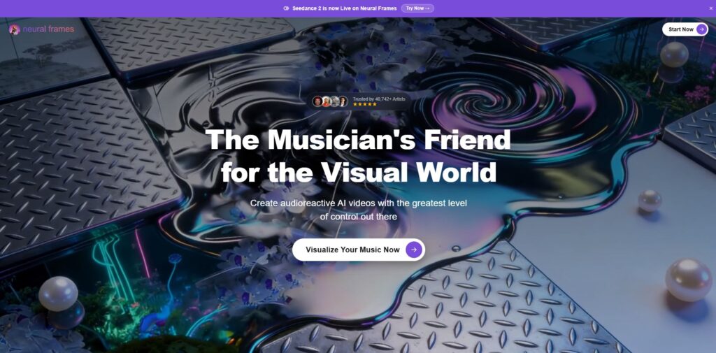This screenshot has width=716, height=353.
Task: Click 'Seedance 2 is now Live' announcement text
Action: pos(344,8)
